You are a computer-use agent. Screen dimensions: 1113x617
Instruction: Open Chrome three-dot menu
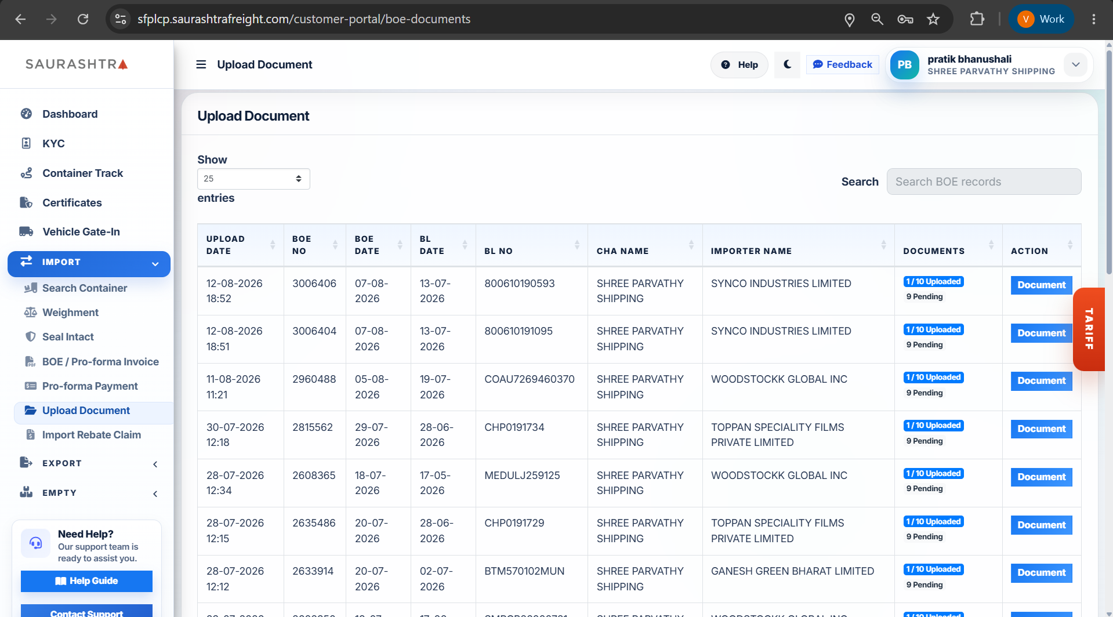pos(1094,19)
